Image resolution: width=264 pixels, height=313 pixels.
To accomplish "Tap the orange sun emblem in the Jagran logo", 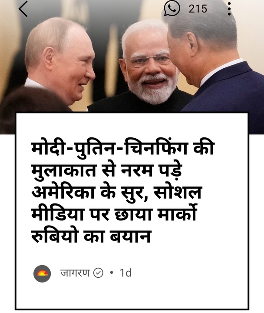I will point(42,273).
